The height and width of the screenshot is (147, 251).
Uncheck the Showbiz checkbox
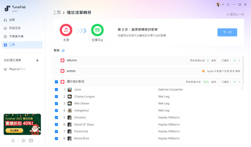click(56, 118)
